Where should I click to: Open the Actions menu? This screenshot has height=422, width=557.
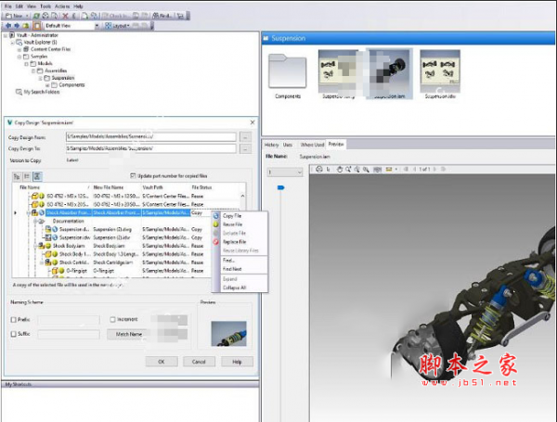[62, 6]
